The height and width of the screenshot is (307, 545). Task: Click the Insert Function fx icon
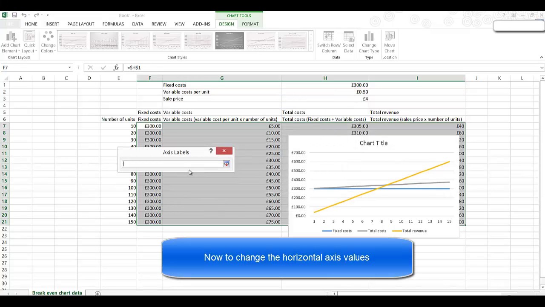[x=116, y=67]
